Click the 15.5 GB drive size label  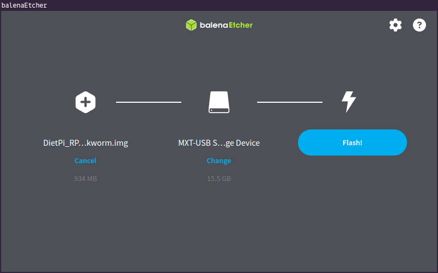pyautogui.click(x=219, y=178)
